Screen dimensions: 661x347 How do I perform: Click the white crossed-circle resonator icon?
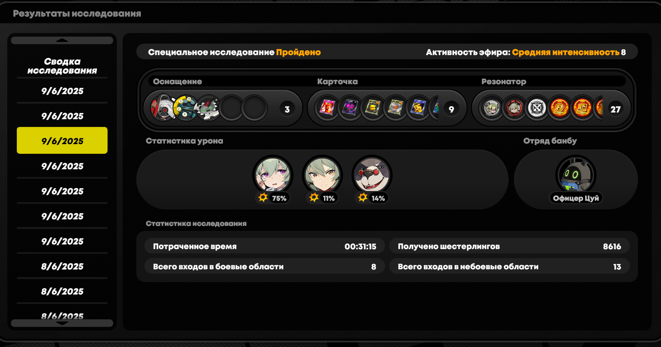[537, 108]
